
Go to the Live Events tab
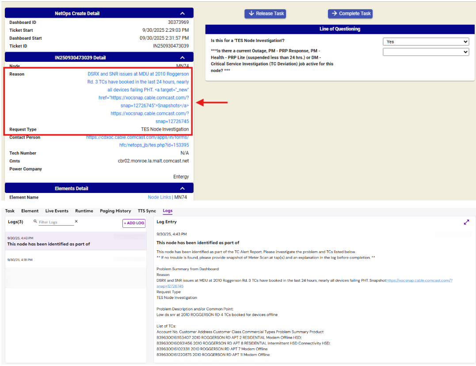click(x=57, y=211)
